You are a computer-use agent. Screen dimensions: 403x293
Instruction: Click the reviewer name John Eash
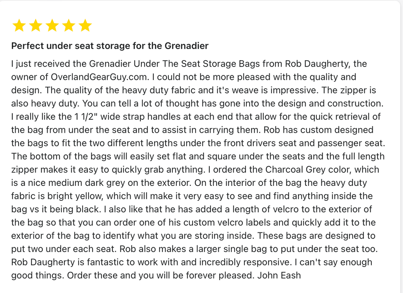(279, 275)
